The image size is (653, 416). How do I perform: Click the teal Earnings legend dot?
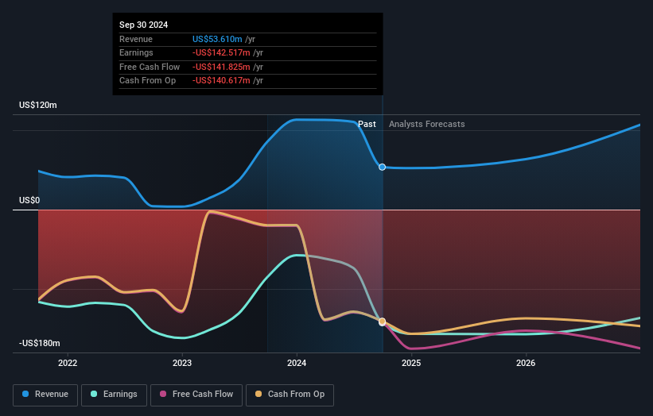(94, 394)
